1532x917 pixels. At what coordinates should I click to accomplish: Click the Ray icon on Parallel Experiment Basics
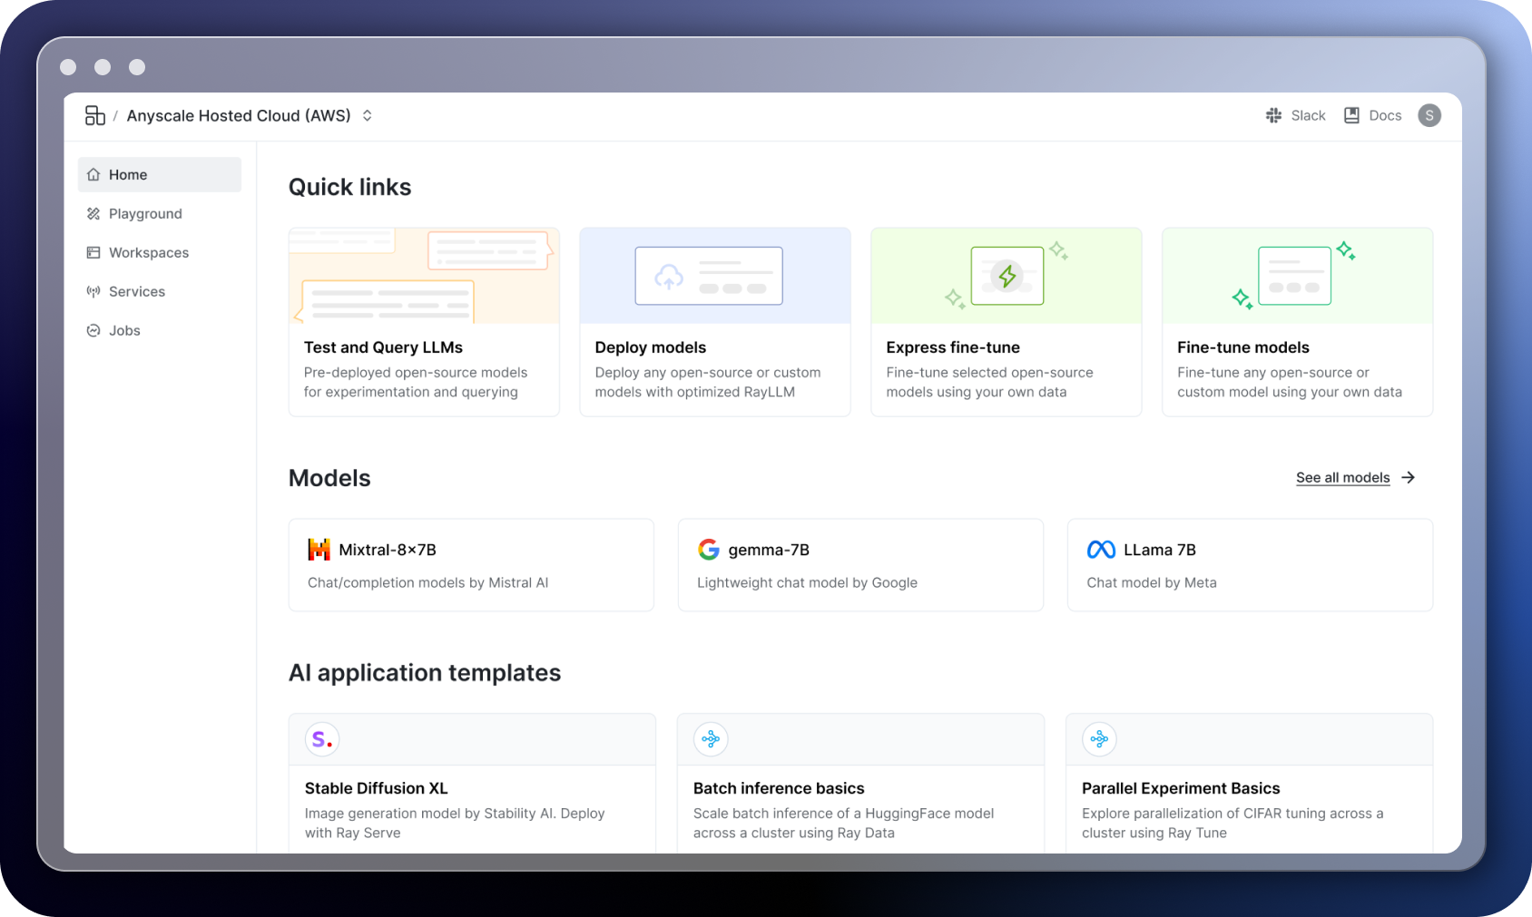click(x=1099, y=739)
